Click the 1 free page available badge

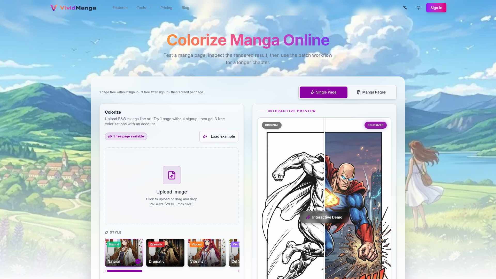click(126, 136)
